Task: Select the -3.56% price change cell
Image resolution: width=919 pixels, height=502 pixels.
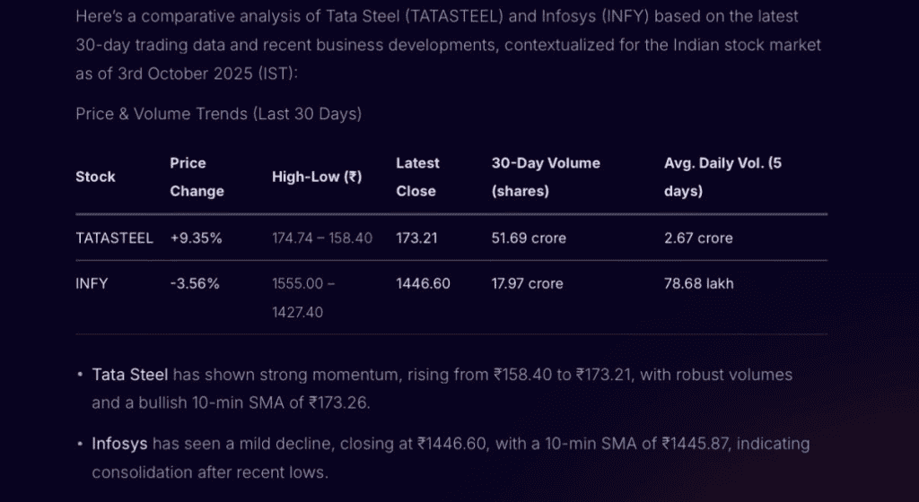Action: 195,283
